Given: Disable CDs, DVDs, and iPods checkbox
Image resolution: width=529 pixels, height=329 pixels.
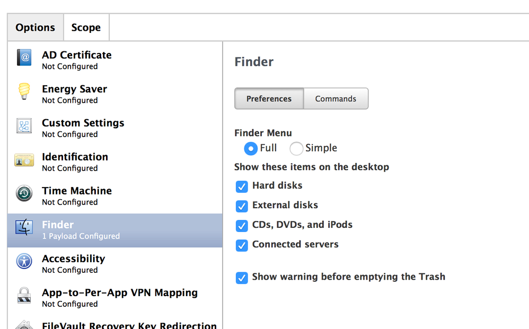Looking at the screenshot, I should tap(242, 226).
